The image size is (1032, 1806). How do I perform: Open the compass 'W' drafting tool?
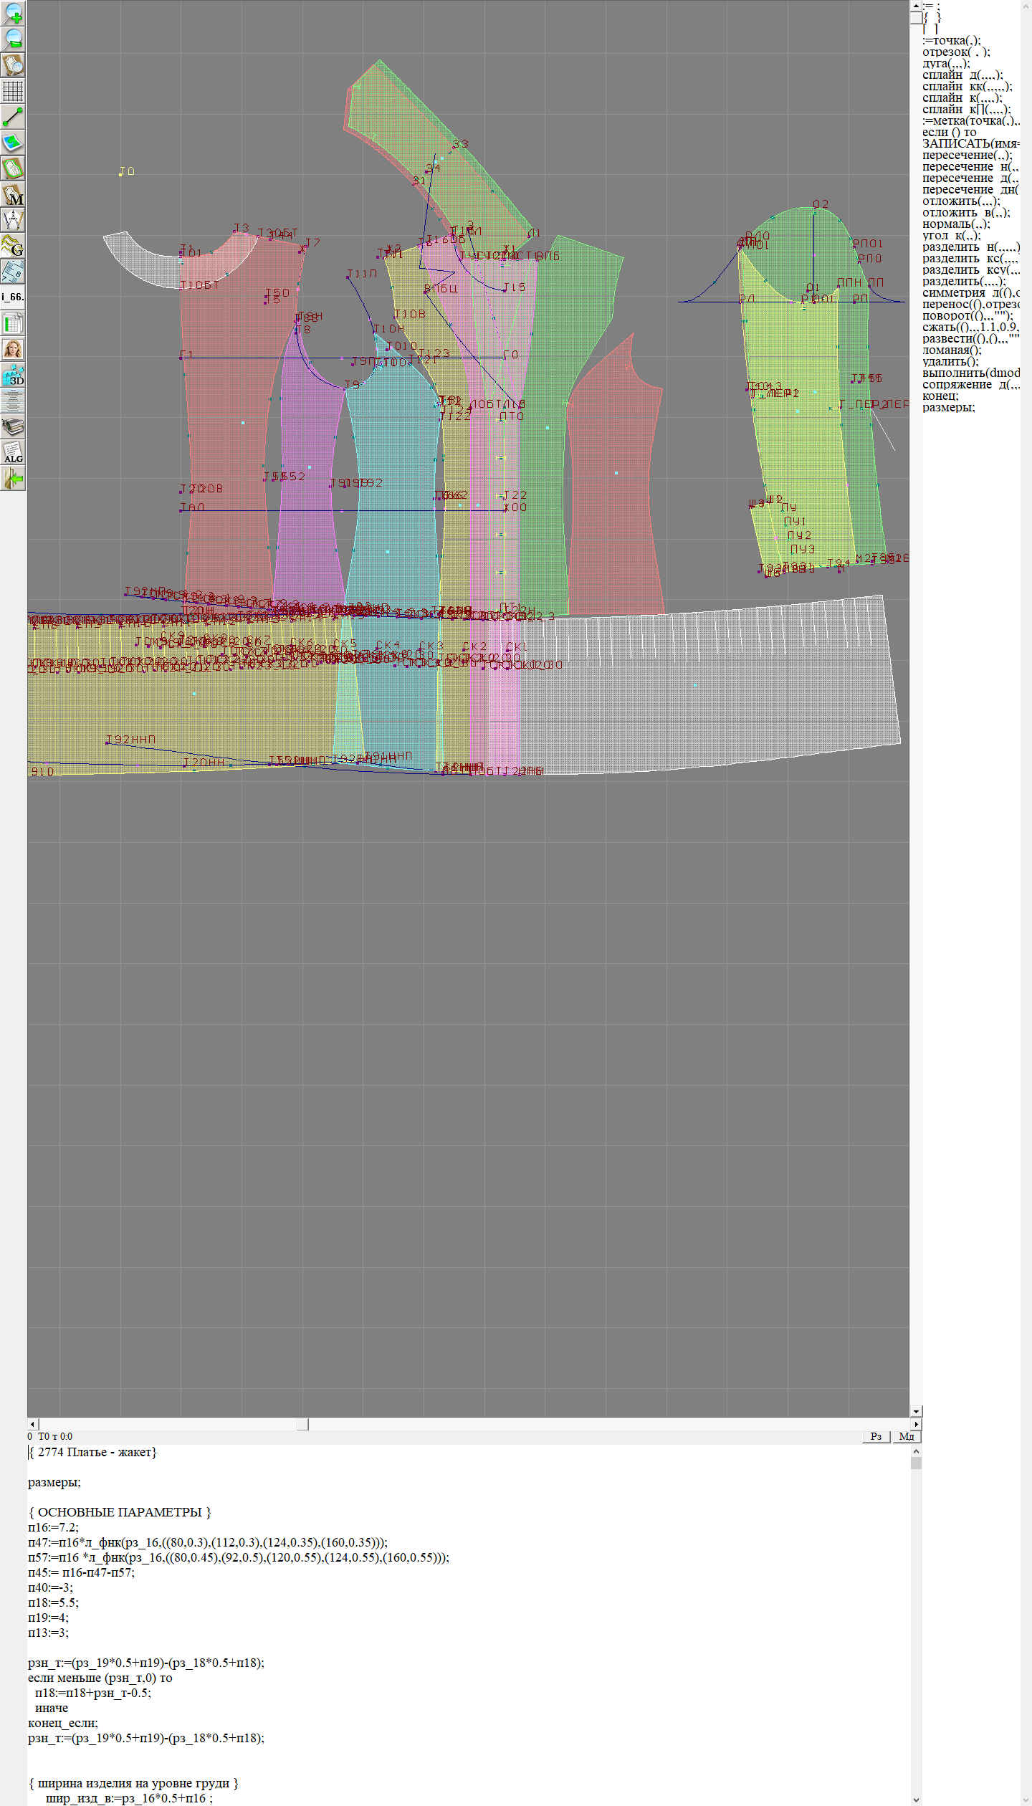pyautogui.click(x=13, y=220)
